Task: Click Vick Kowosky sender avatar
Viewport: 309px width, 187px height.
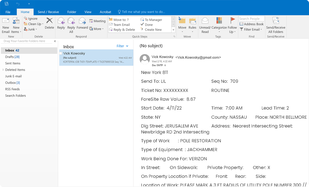Action: pos(145,59)
